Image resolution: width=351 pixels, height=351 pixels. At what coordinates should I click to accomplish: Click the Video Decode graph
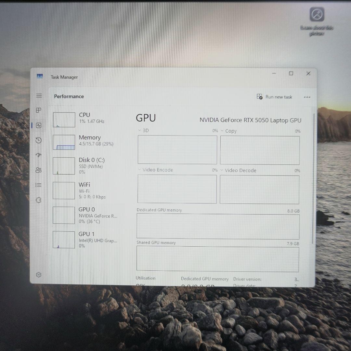pos(259,189)
